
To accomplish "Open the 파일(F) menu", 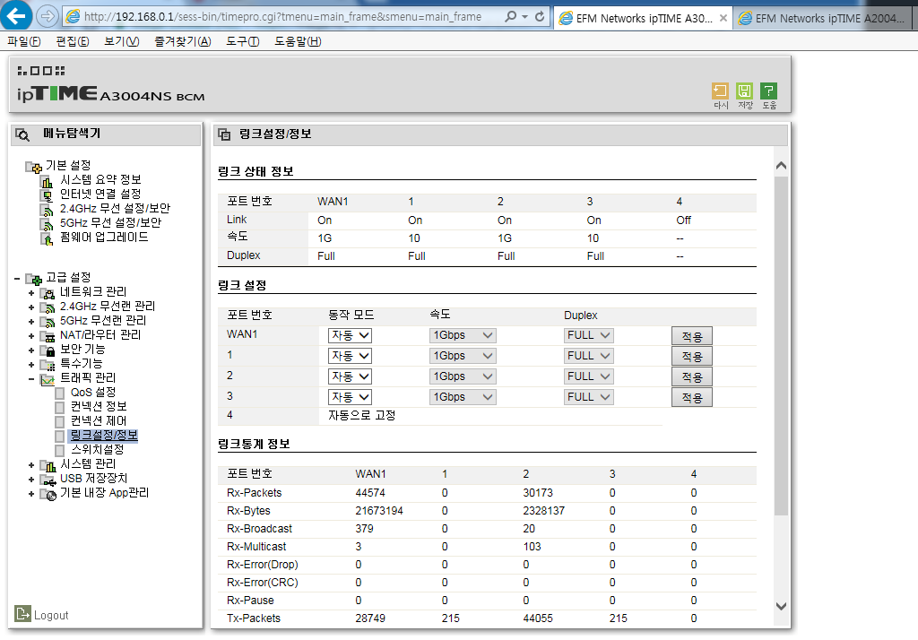I will pos(24,41).
